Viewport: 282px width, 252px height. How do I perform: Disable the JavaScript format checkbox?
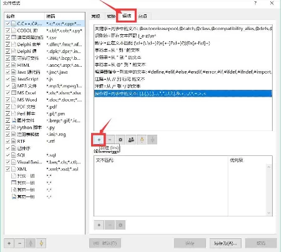8,79
